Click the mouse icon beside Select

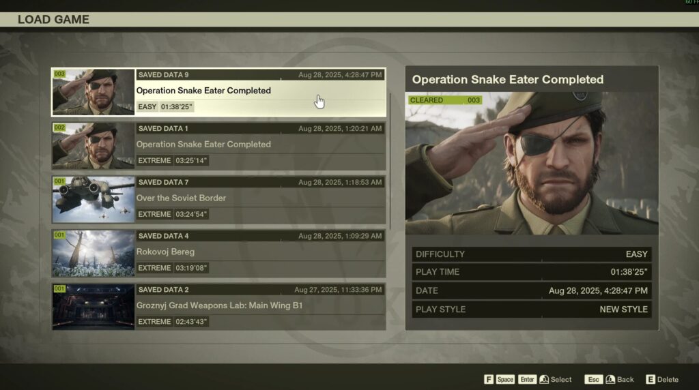tap(544, 379)
